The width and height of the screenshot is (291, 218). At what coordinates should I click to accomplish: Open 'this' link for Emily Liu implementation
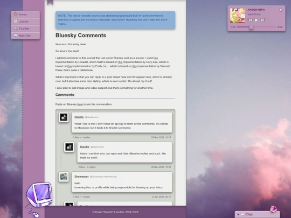click(70, 66)
